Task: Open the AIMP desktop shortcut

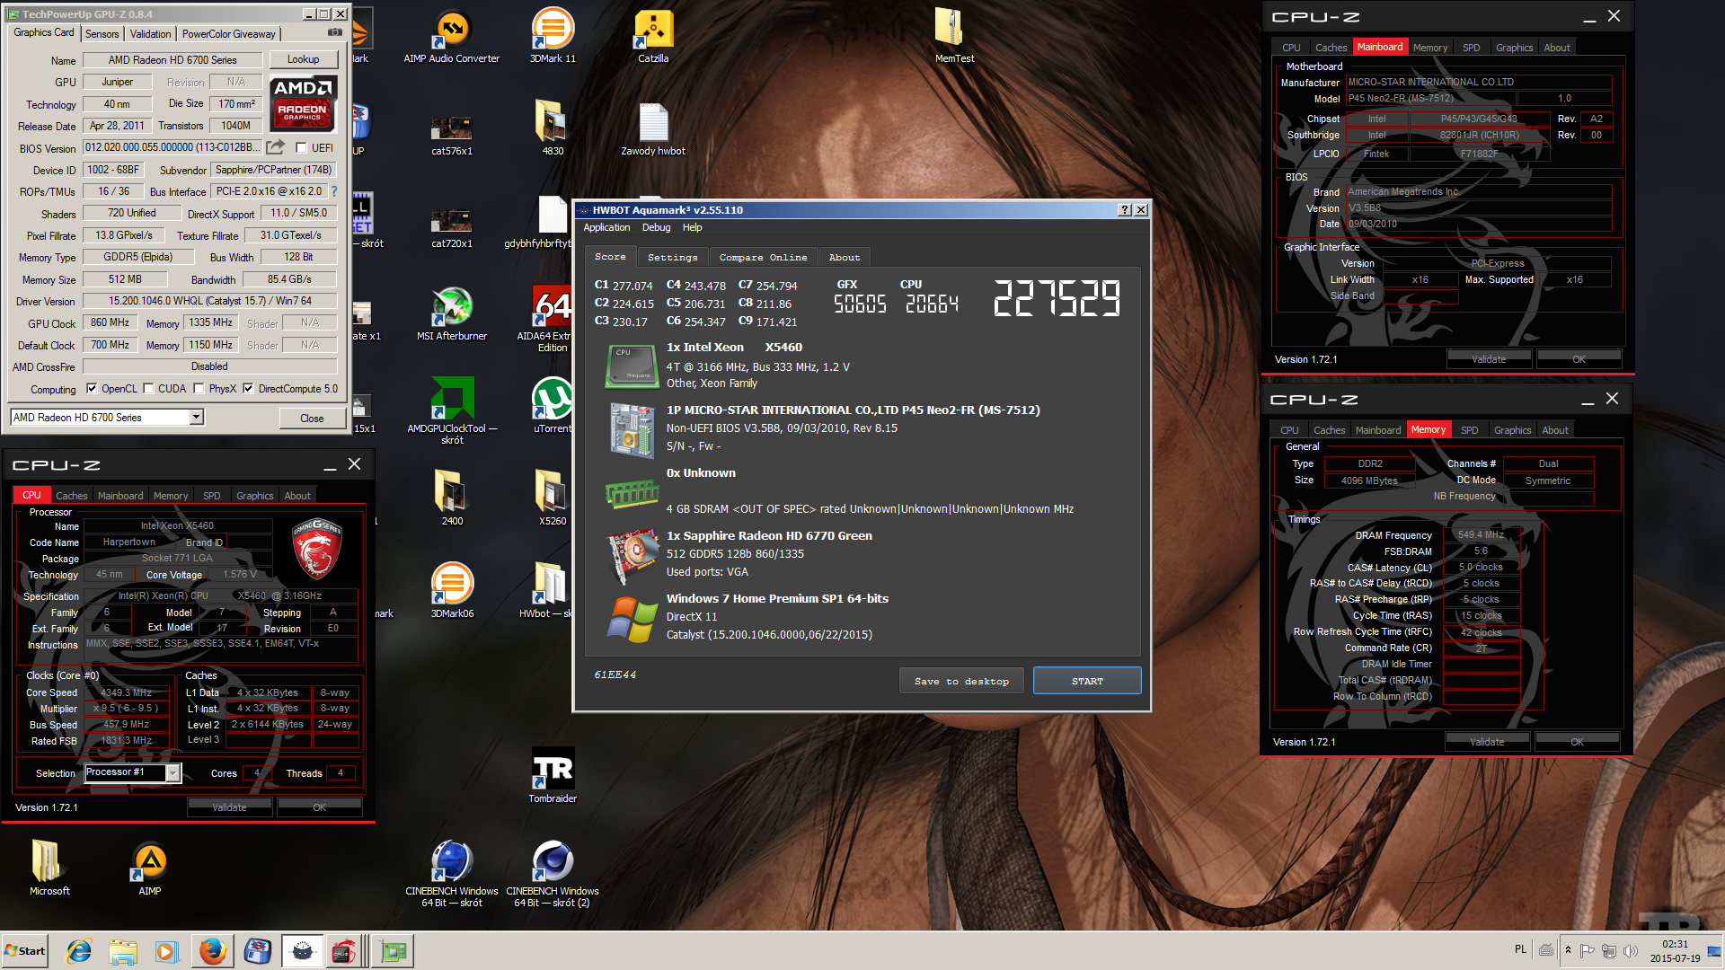Action: (150, 868)
